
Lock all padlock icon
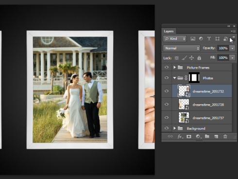coord(199,58)
